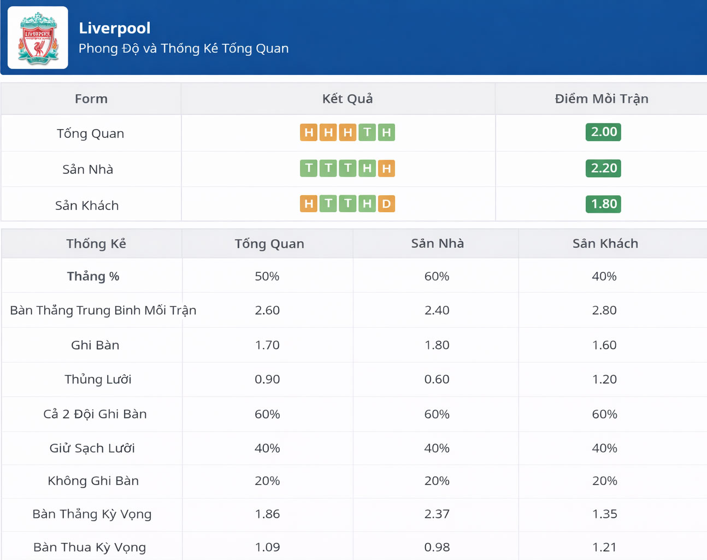707x560 pixels.
Task: Click the 'Form' column header
Action: pyautogui.click(x=91, y=99)
